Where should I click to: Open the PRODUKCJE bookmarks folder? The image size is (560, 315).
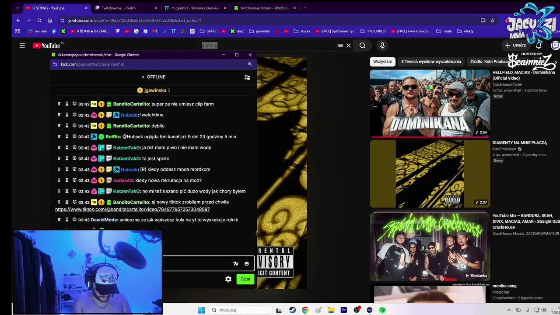(373, 31)
